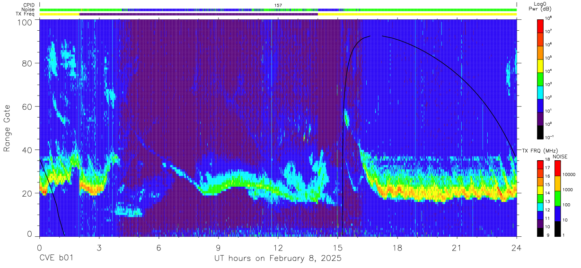Screen dimensions: 581x268
Task: Click the 6 tick on the UT hours axis
Action: [x=159, y=247]
